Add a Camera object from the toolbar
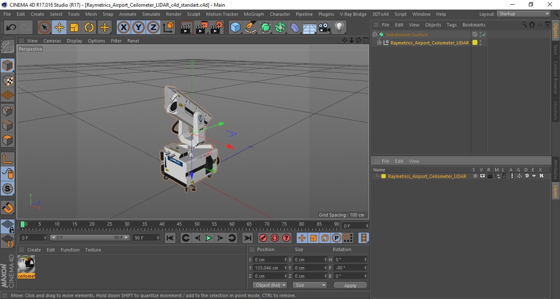 pyautogui.click(x=324, y=28)
